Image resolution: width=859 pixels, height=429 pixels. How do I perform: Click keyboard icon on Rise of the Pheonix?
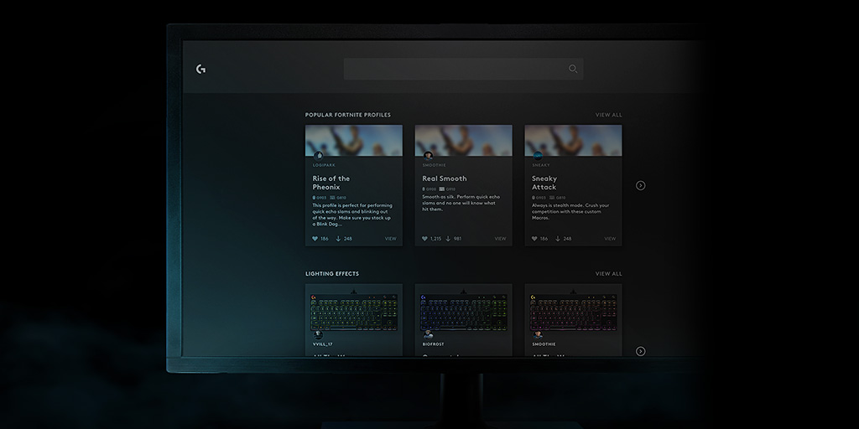coord(332,198)
